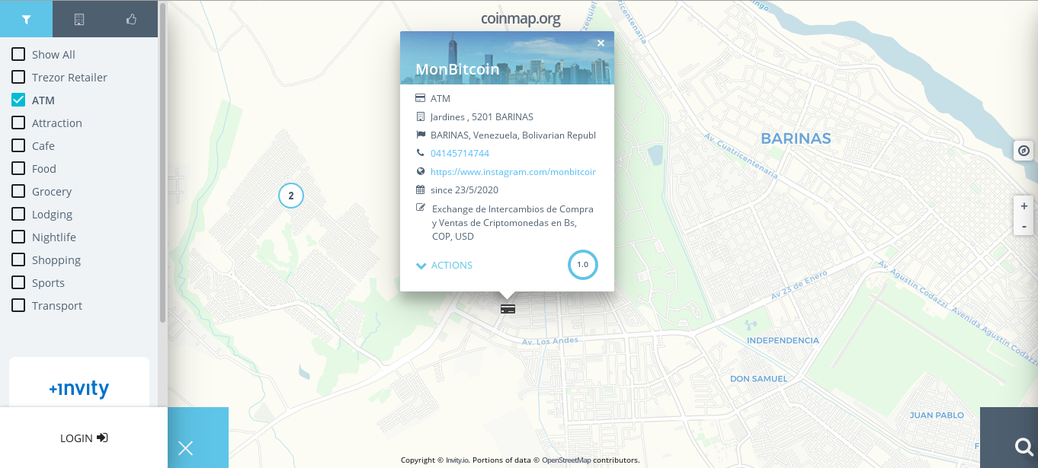Tick the Transport category box
The height and width of the screenshot is (468, 1038).
click(x=18, y=305)
